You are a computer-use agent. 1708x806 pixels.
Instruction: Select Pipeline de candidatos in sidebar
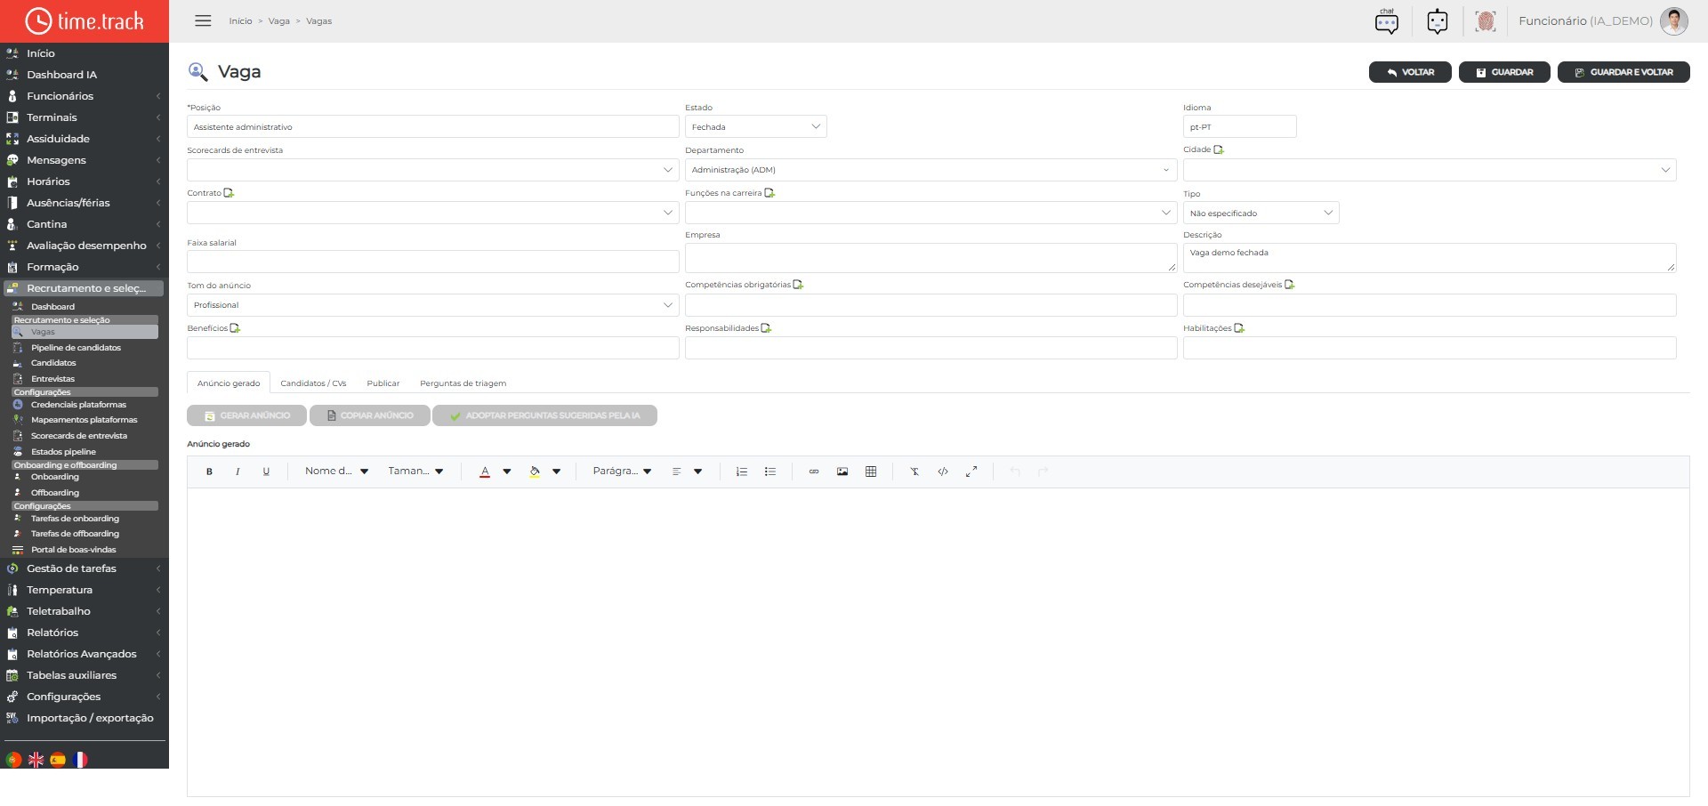pos(76,348)
